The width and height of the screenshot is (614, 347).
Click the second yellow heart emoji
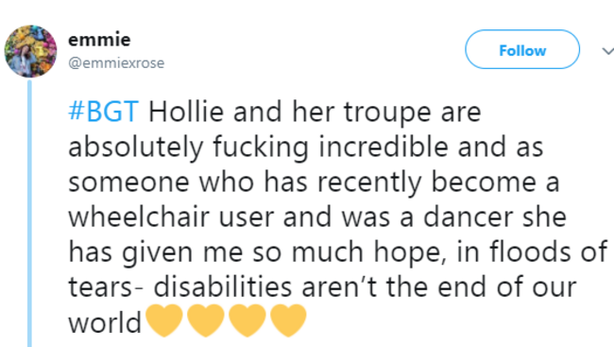click(206, 321)
